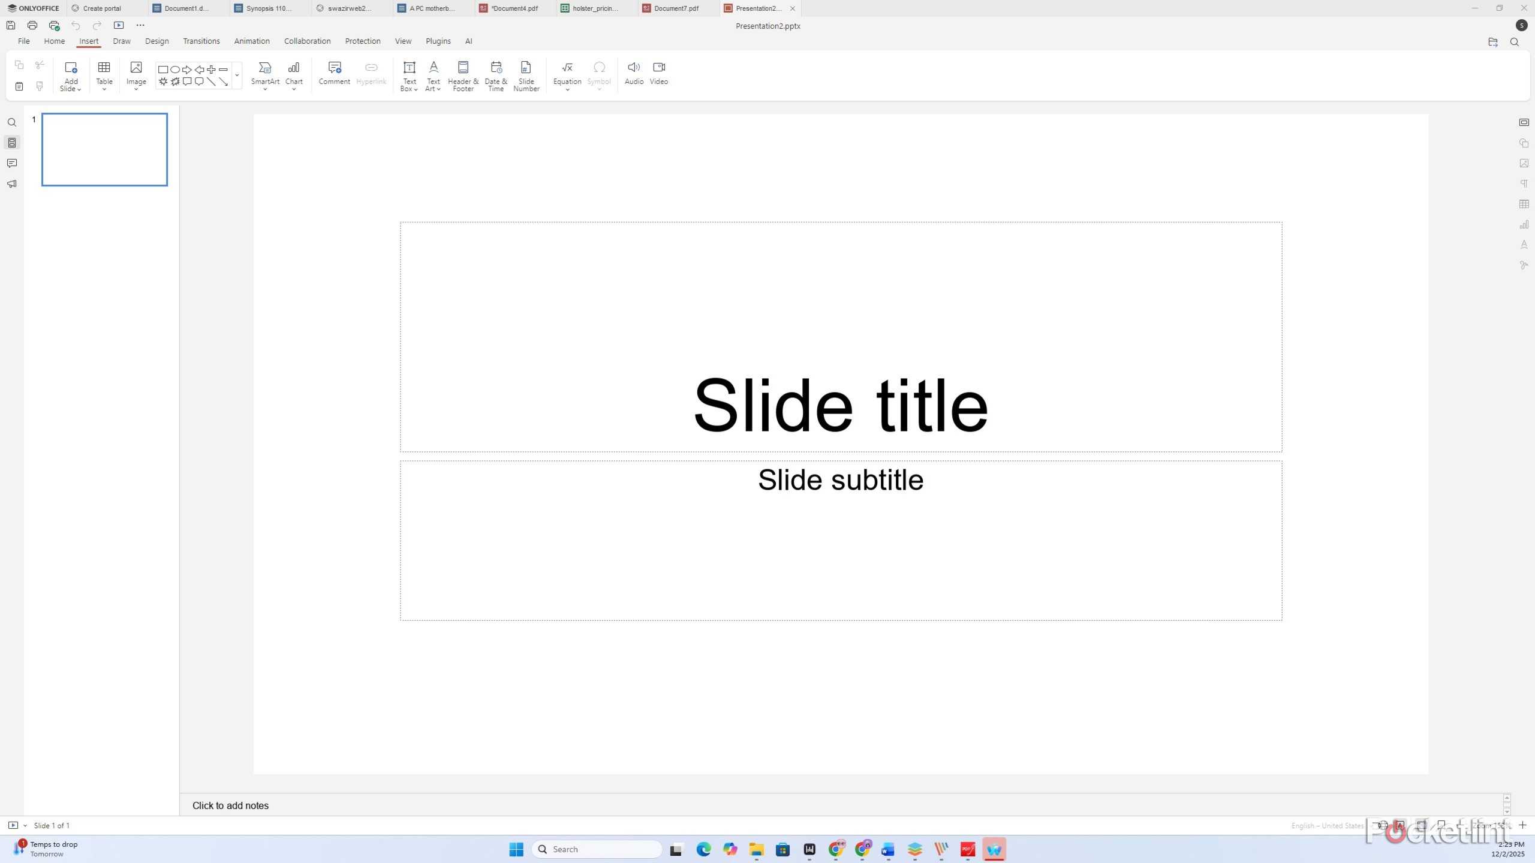Insert a Text Box
Screen dimensions: 1535x863
coord(409,76)
